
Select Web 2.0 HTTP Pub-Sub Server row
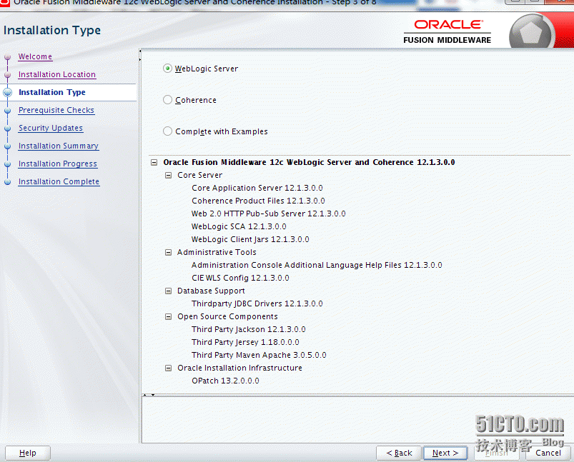tap(268, 214)
